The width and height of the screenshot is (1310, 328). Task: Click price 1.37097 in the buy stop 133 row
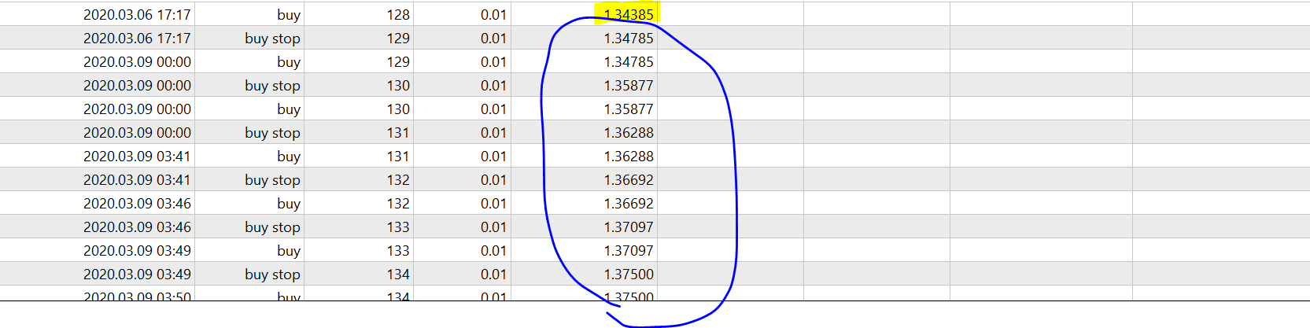coord(629,227)
